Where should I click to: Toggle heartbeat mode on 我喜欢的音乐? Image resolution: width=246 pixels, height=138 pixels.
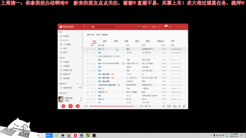click(x=80, y=88)
